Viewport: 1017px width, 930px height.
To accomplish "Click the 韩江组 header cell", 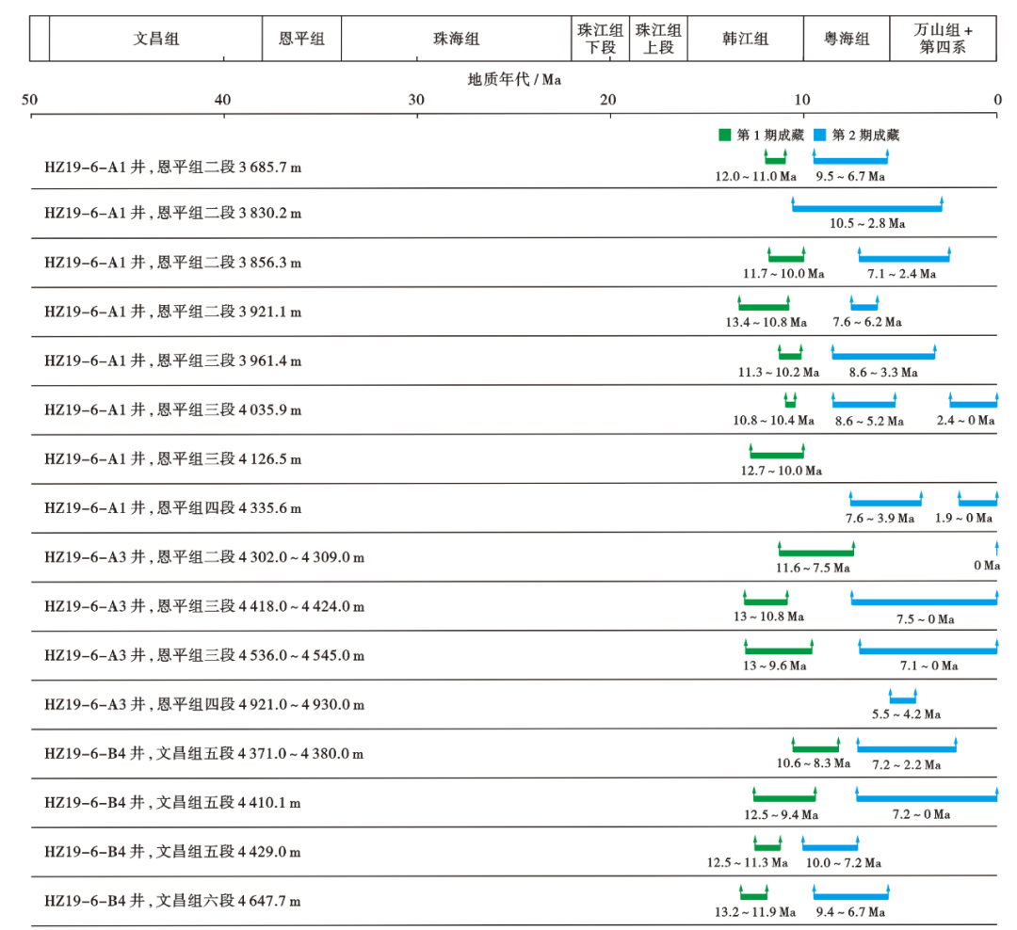I will 745,39.
